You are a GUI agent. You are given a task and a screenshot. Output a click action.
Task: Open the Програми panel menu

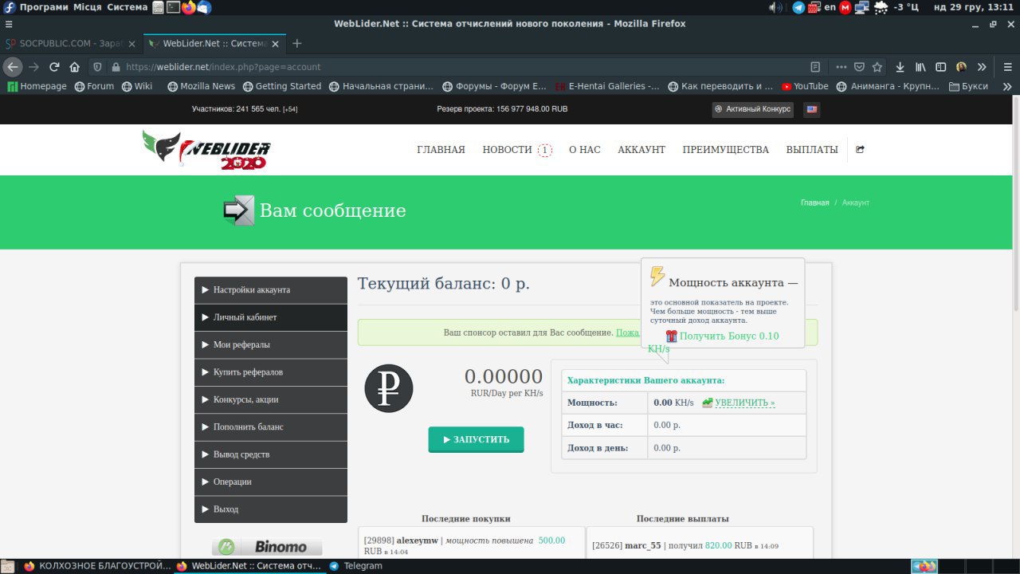44,7
